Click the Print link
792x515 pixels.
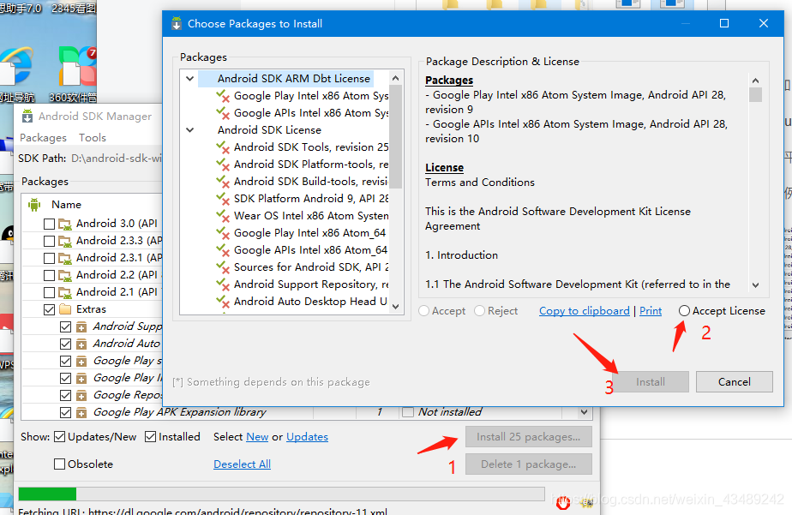pos(651,311)
